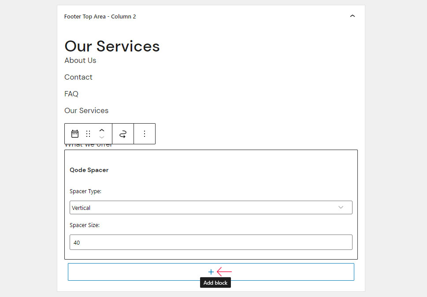
Task: Collapse the Footer Top Area - Column 2 panel
Action: coord(352,16)
